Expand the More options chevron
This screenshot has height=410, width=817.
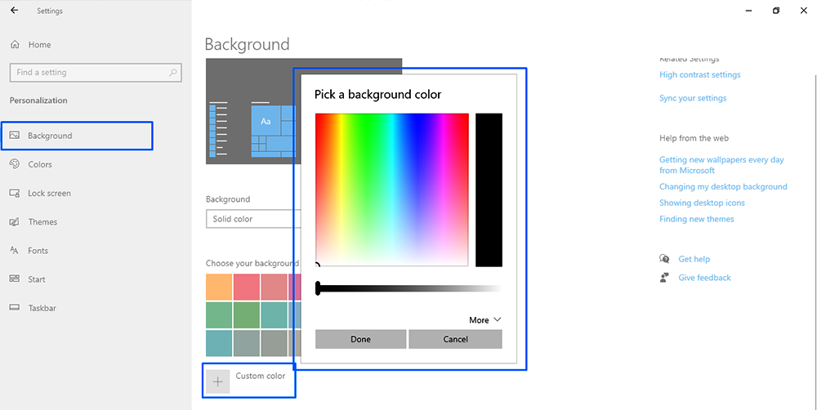[498, 320]
